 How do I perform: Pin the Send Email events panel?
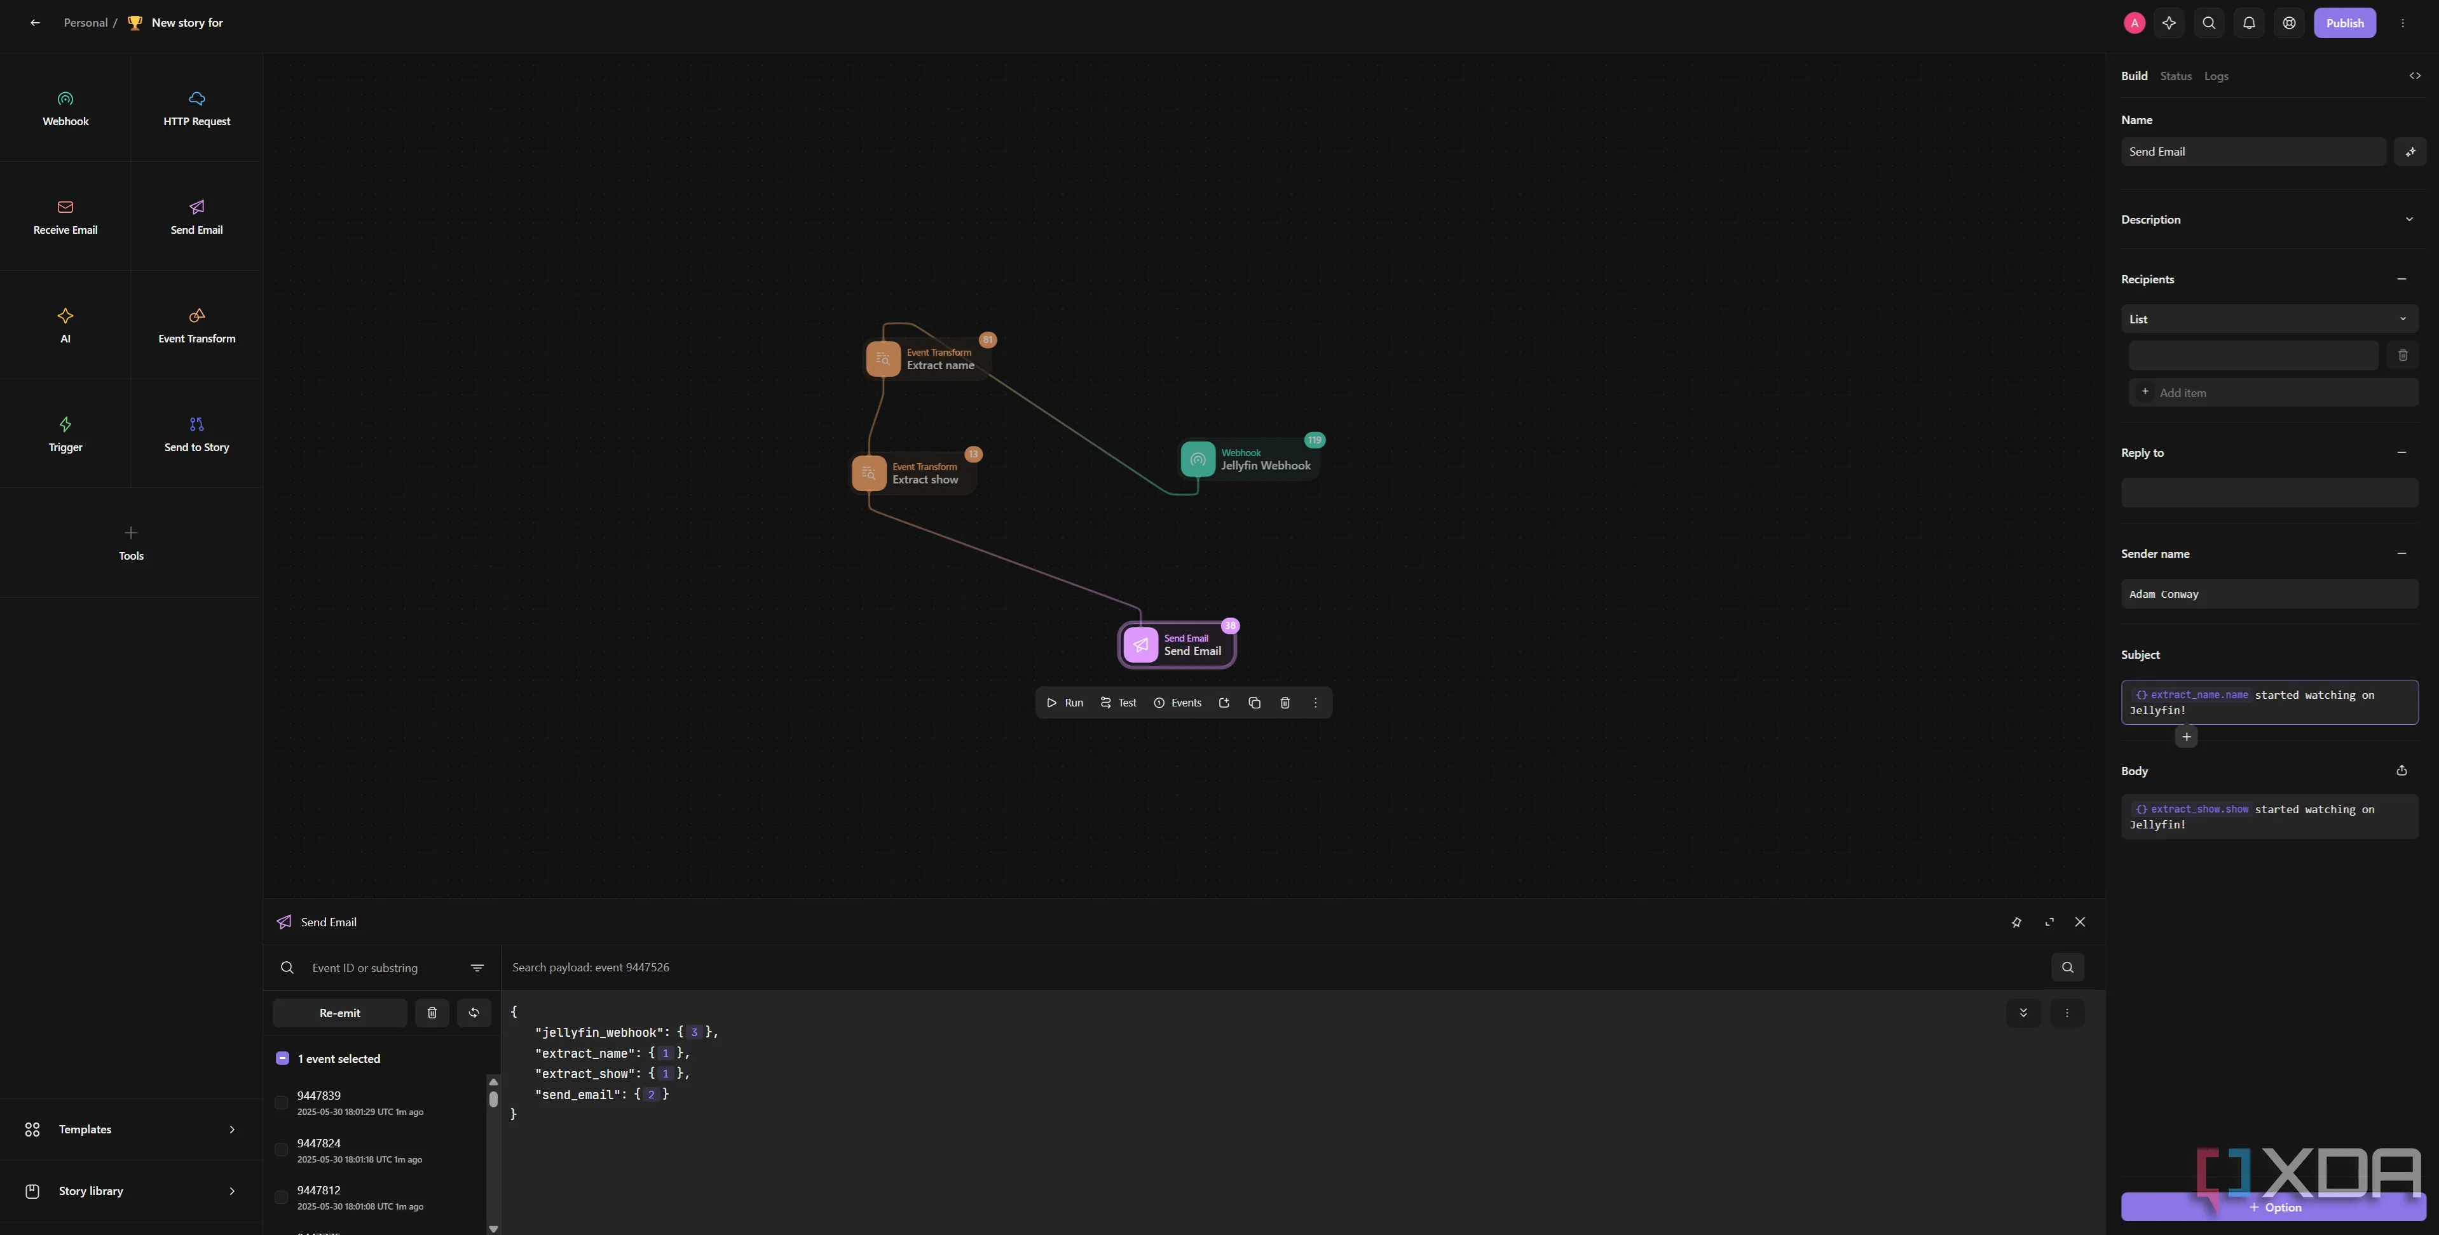(x=2016, y=922)
